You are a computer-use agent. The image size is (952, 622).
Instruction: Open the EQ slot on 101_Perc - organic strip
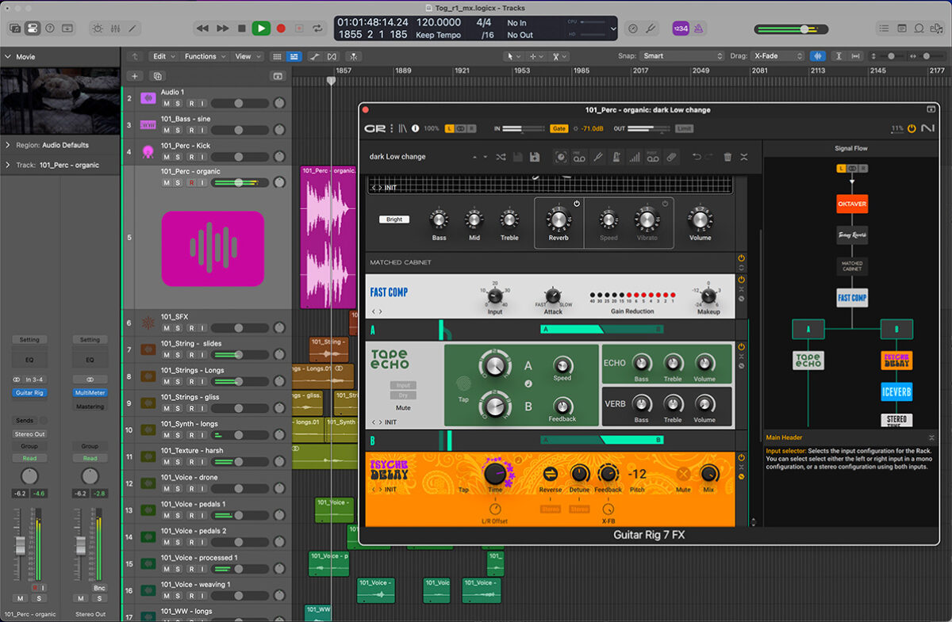click(29, 360)
